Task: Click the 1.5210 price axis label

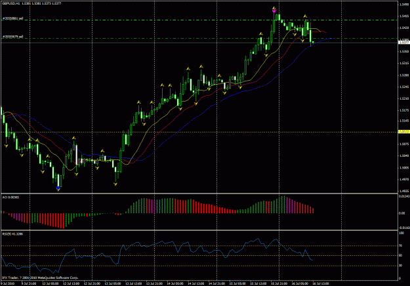Action: (404, 98)
